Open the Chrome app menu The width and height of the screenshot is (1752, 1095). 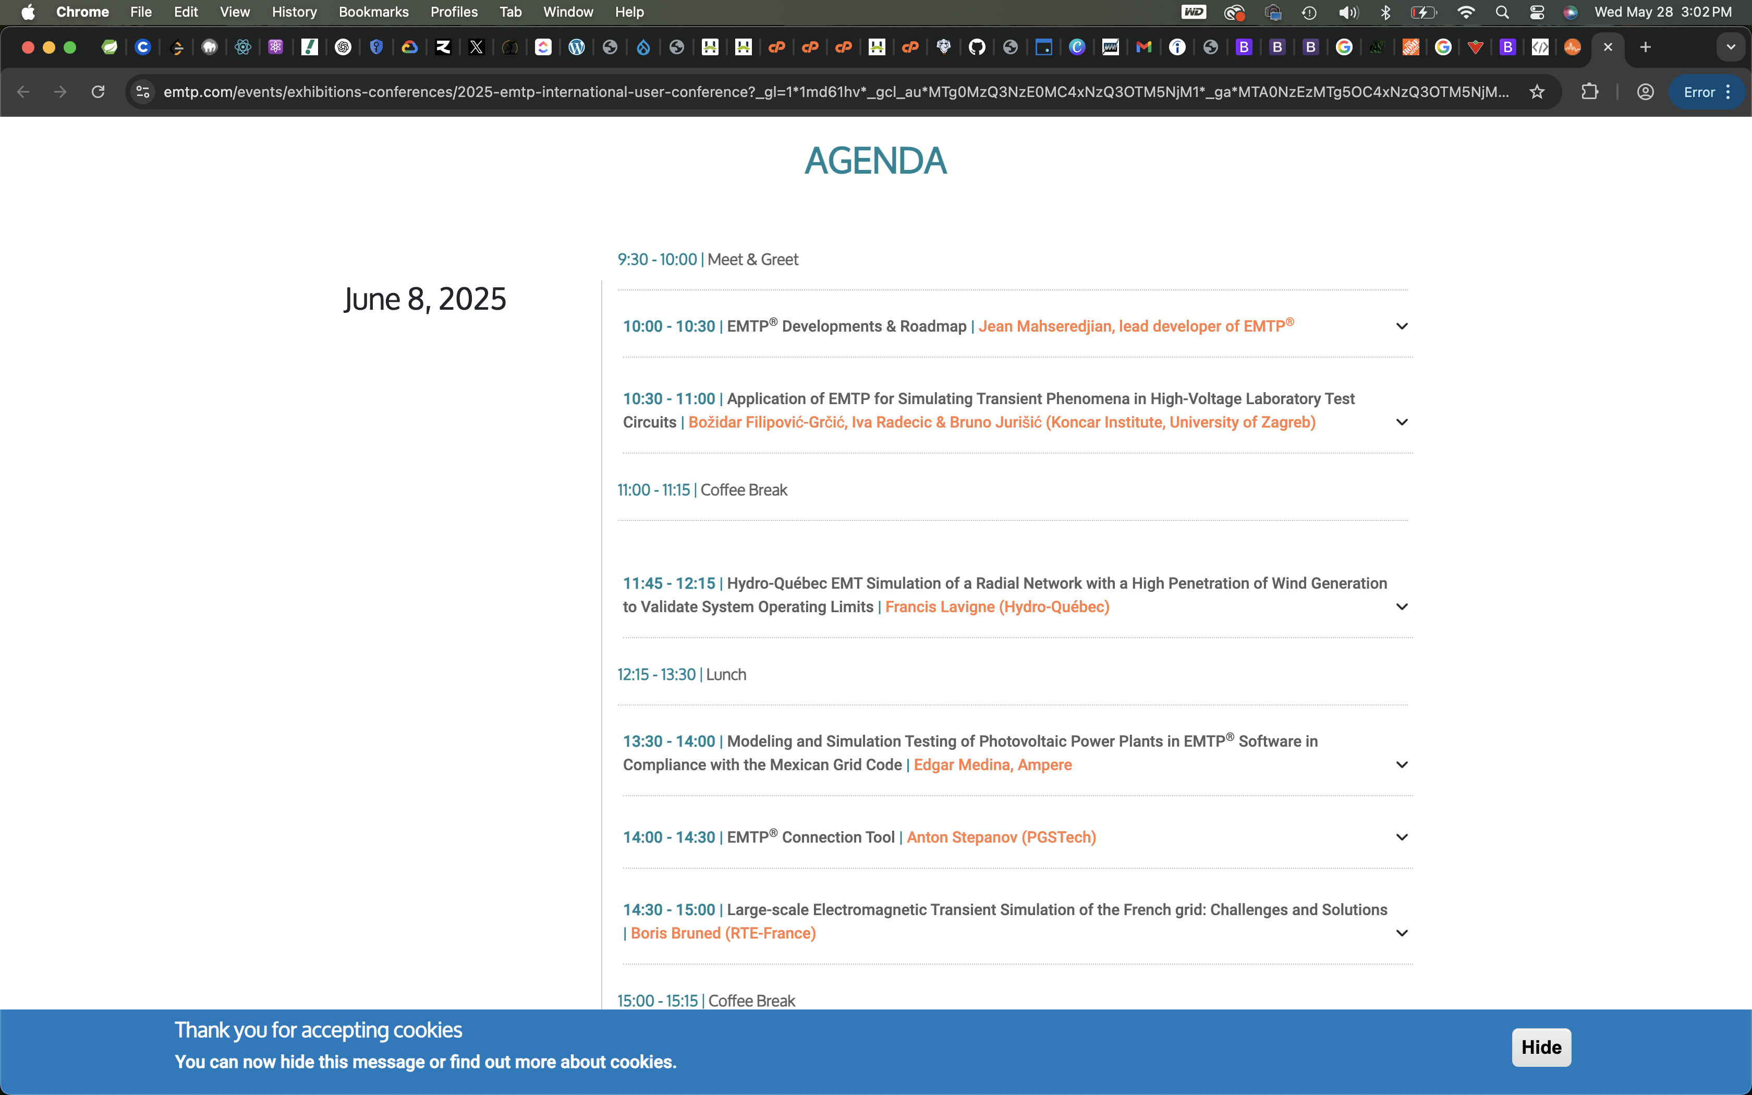tap(82, 13)
